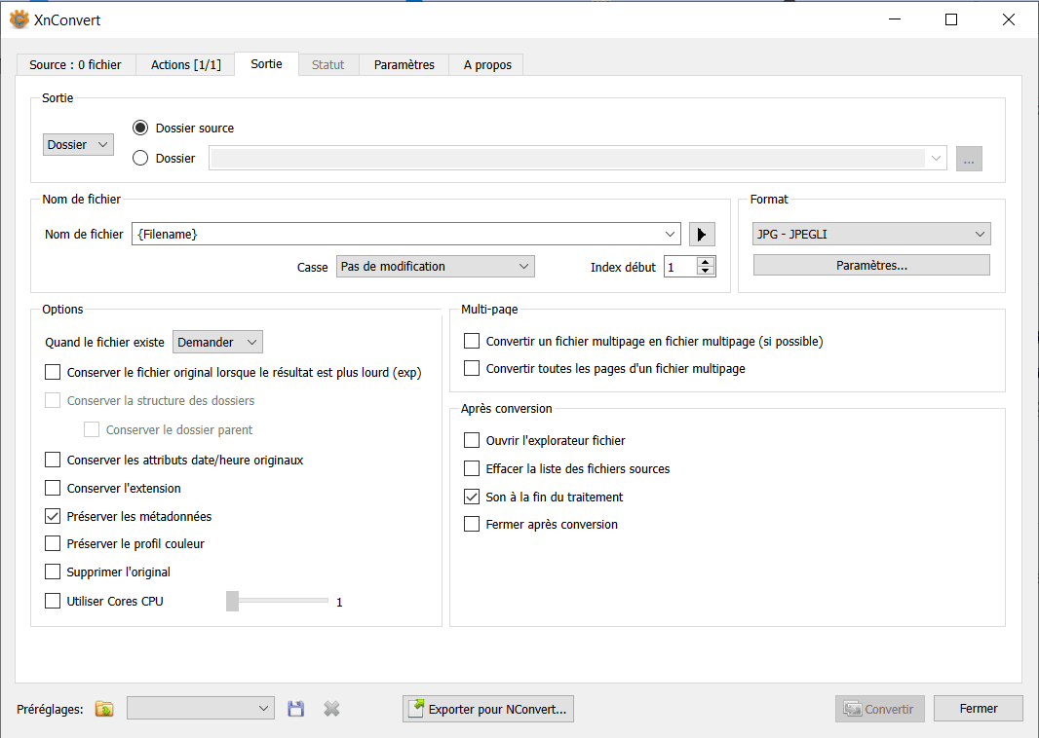Click the Nom de fichier text field
Viewport: 1039px width, 738px height.
click(400, 235)
